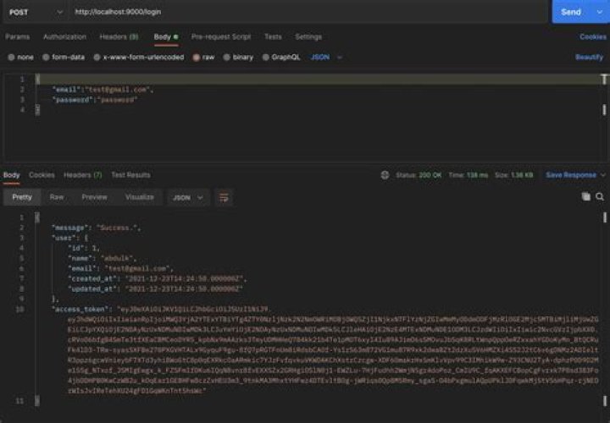This screenshot has height=423, width=610.
Task: Open the response Headers (7) tab
Action: click(82, 175)
